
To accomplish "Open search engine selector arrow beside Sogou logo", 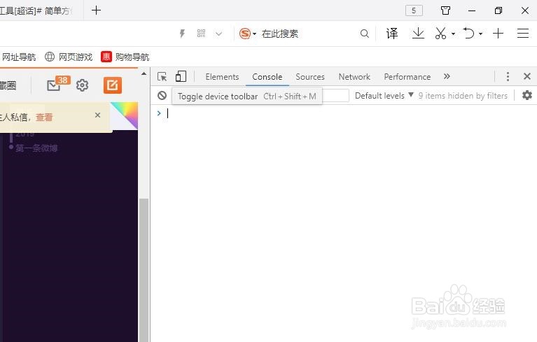I will coord(254,34).
